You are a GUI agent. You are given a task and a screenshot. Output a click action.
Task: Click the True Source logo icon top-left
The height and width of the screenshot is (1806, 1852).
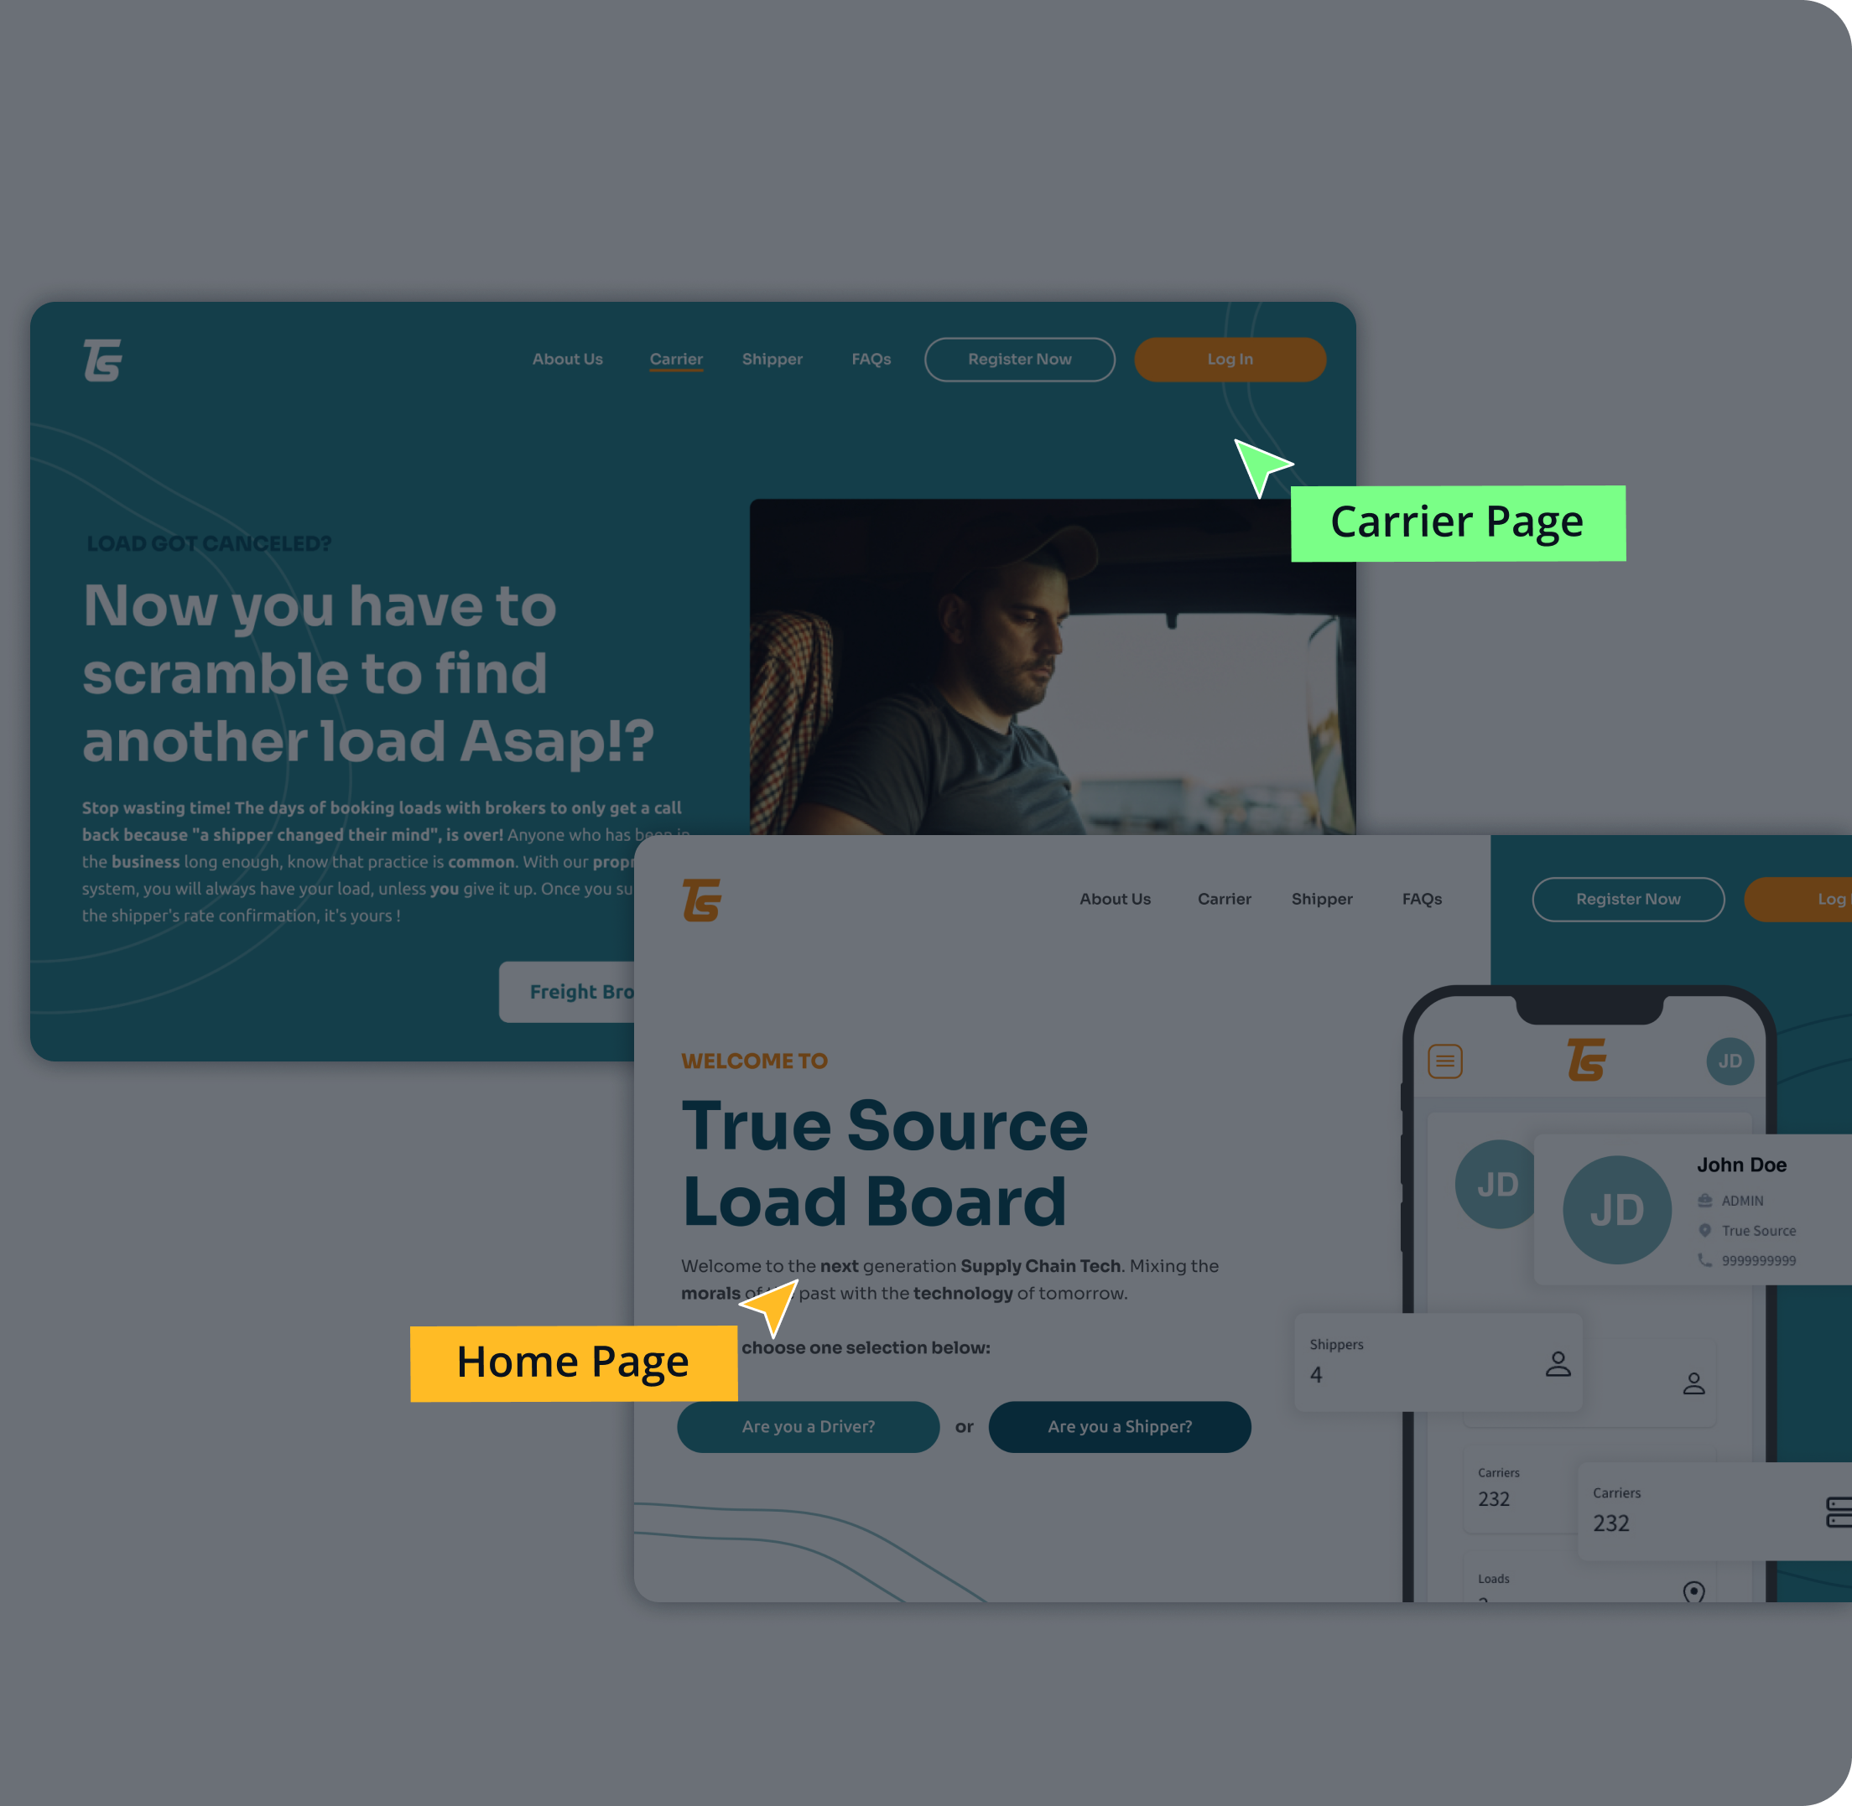[102, 359]
